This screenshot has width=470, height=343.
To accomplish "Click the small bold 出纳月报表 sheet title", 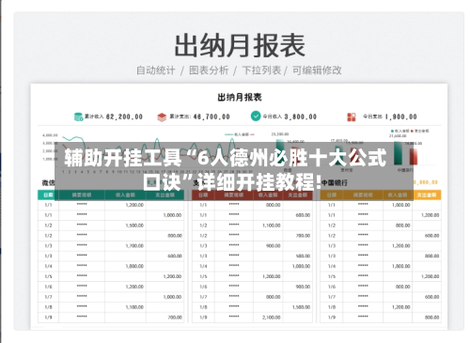I will [x=240, y=97].
